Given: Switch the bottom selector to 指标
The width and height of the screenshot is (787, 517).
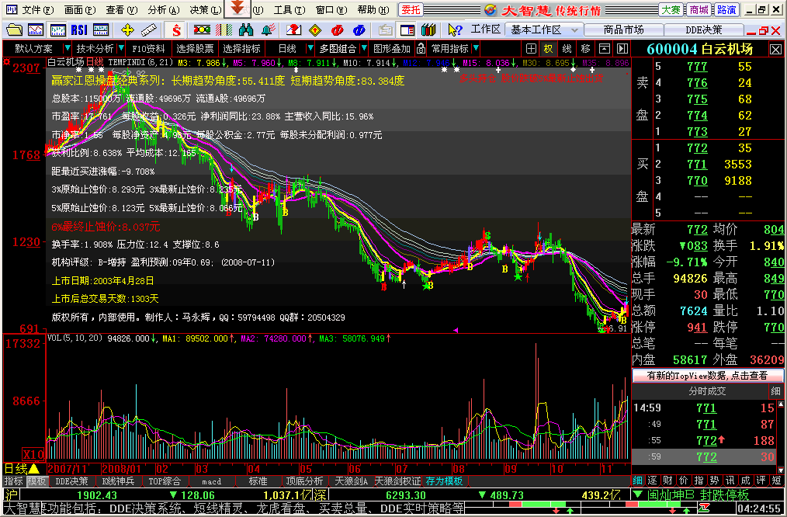Looking at the screenshot, I should pos(14,481).
